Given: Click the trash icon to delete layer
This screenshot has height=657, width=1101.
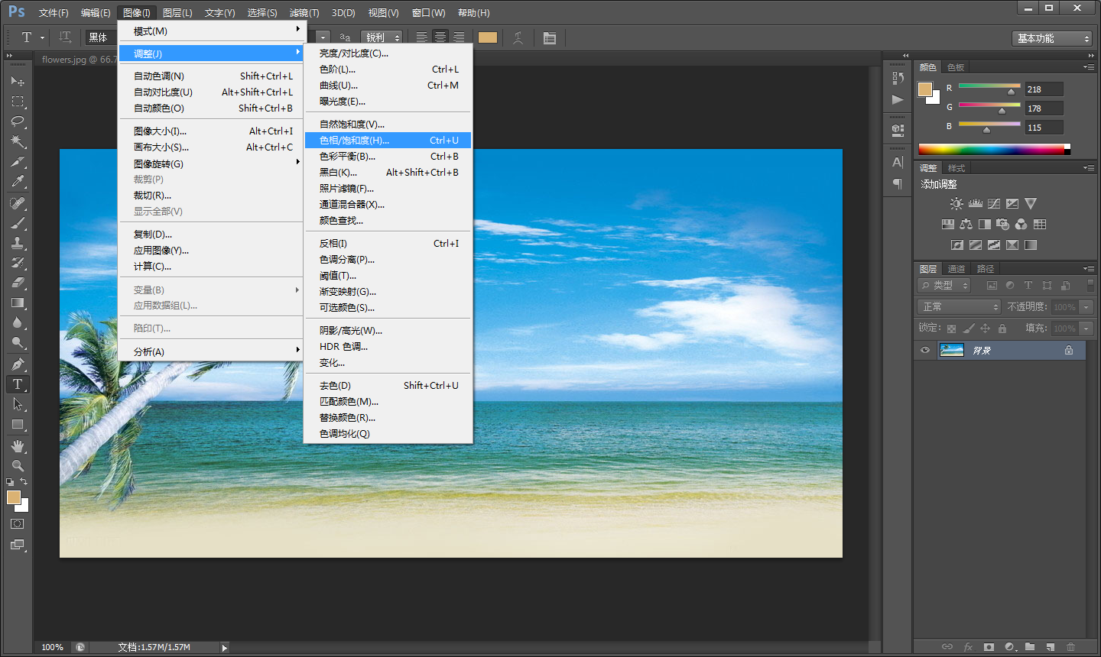Looking at the screenshot, I should 1070,647.
